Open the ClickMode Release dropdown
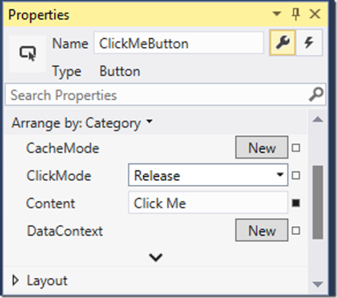Image resolution: width=337 pixels, height=298 pixels. coord(208,175)
